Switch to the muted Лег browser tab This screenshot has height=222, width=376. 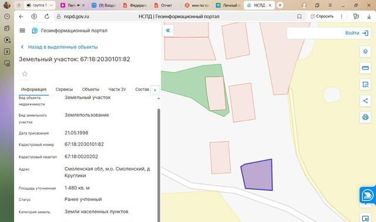pyautogui.click(x=72, y=5)
